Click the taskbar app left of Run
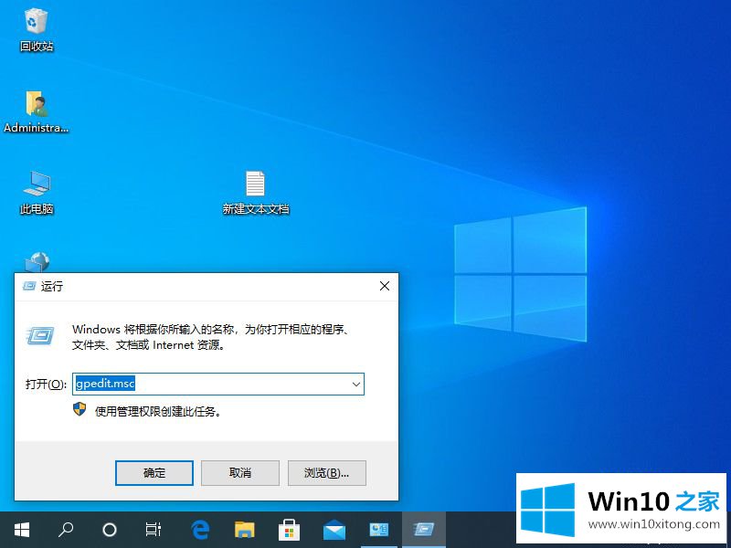This screenshot has height=548, width=731. 378,529
